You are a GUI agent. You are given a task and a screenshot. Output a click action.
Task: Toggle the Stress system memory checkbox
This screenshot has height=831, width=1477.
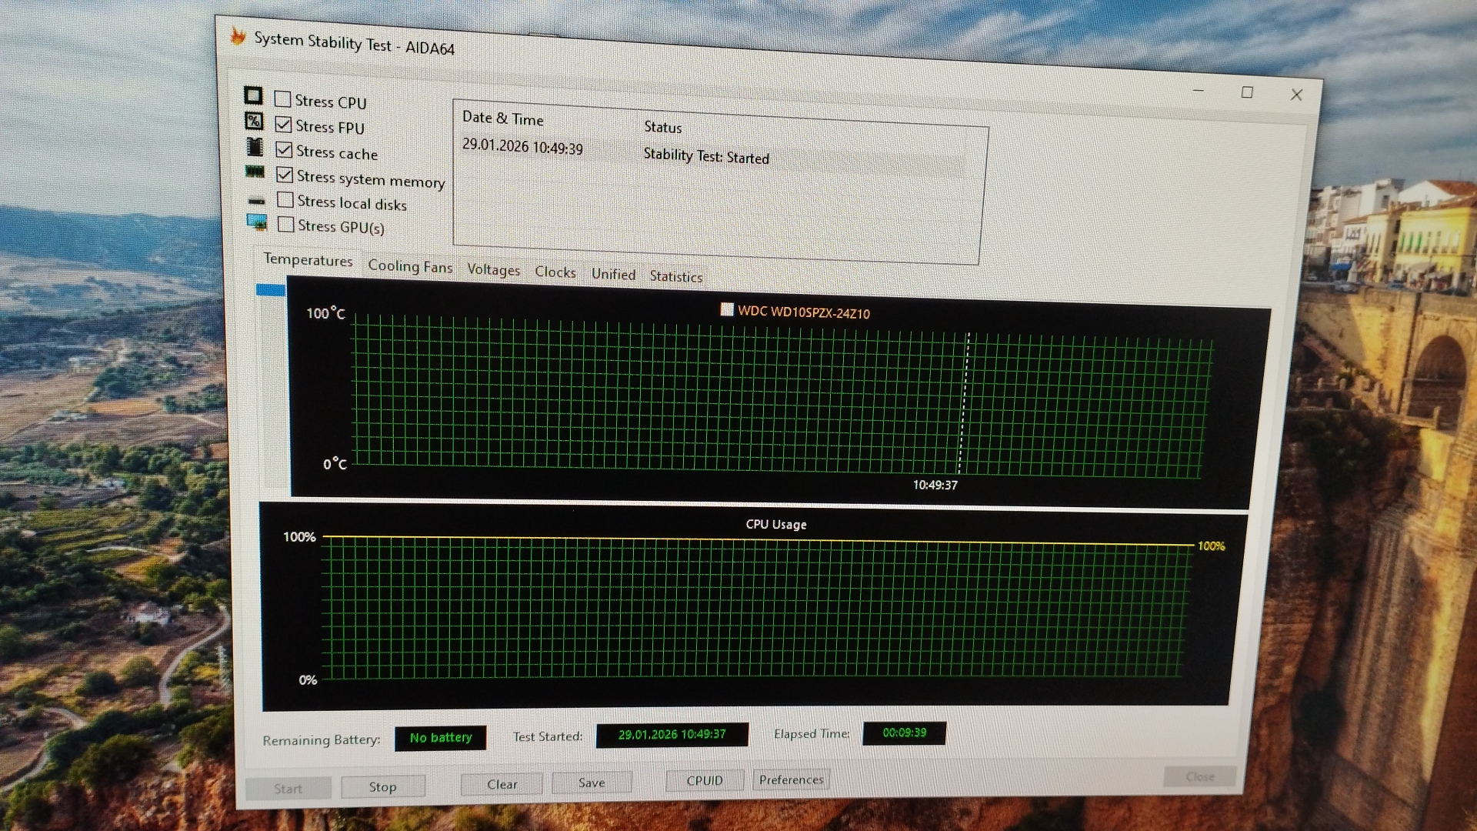285,175
